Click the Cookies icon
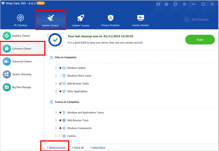Image resolution: width=219 pixels, height=151 pixels. click(x=64, y=136)
